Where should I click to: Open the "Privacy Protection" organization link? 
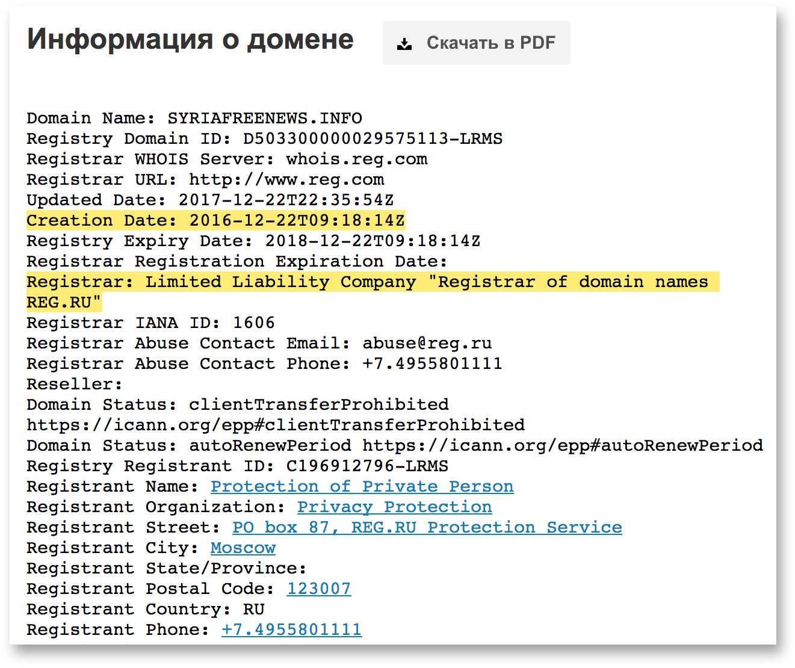click(394, 507)
